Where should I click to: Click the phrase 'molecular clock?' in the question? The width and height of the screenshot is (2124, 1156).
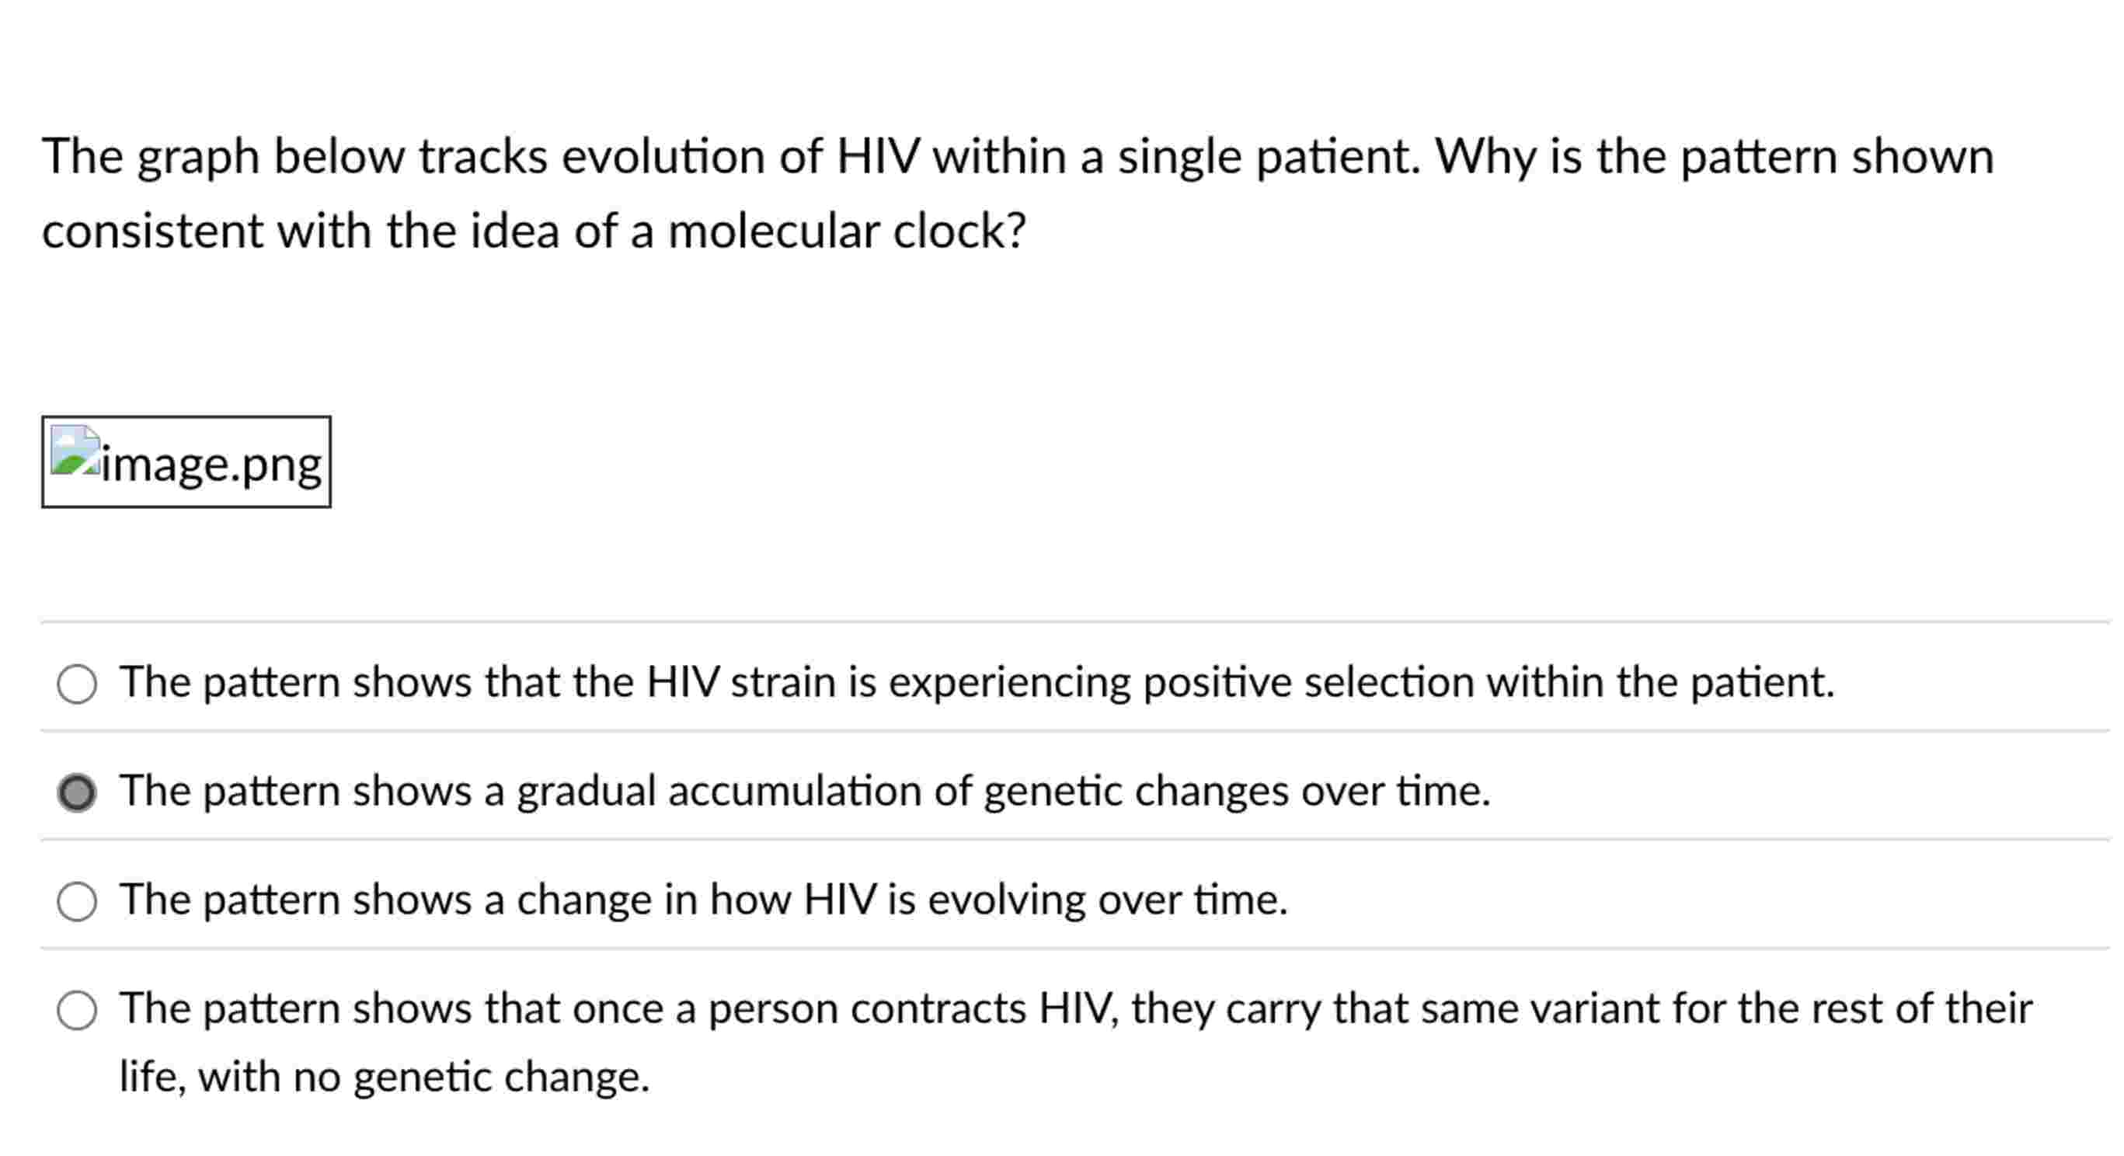[847, 231]
